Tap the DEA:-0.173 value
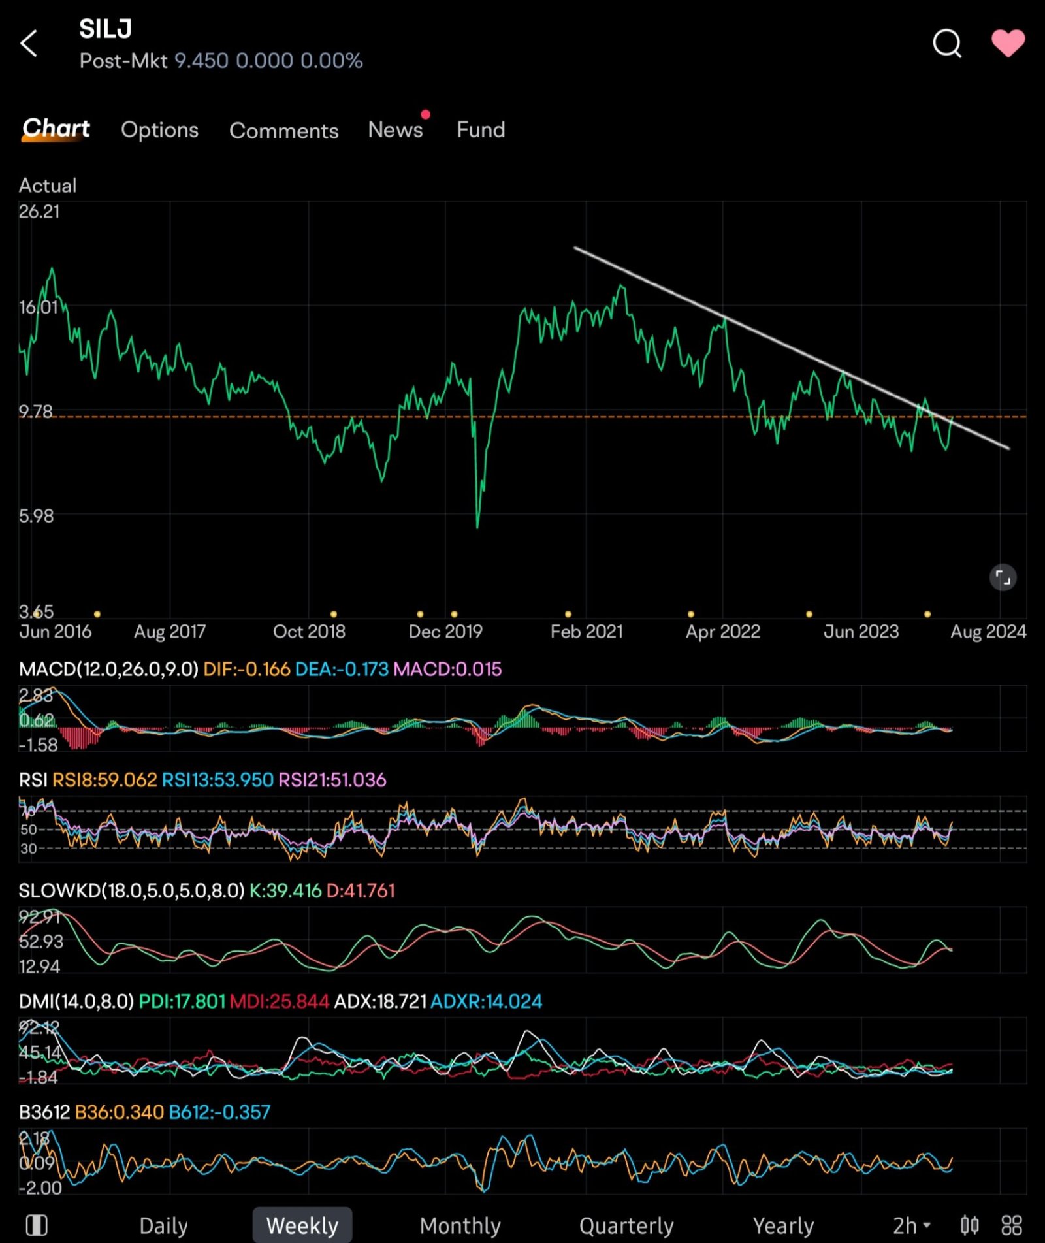Image resolution: width=1045 pixels, height=1243 pixels. point(342,669)
